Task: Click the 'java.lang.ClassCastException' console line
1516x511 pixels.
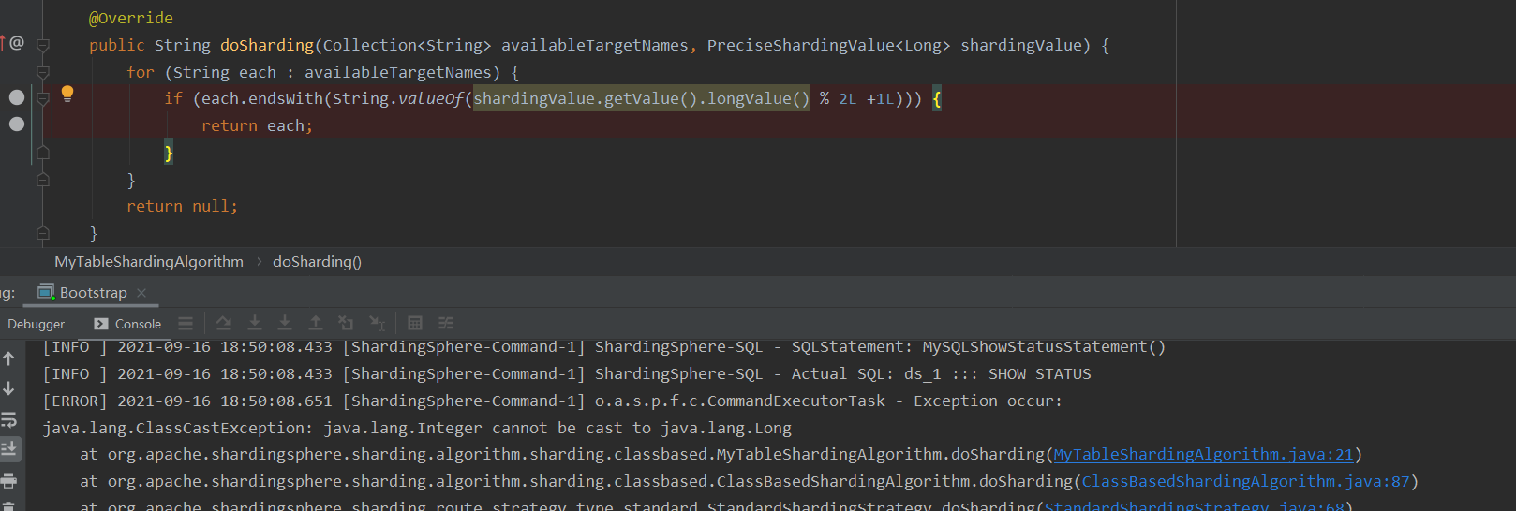Action: [417, 428]
